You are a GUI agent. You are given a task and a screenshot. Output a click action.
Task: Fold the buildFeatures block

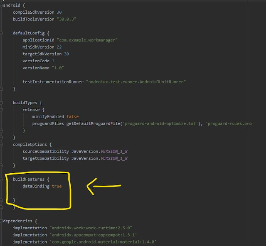tap(2, 179)
